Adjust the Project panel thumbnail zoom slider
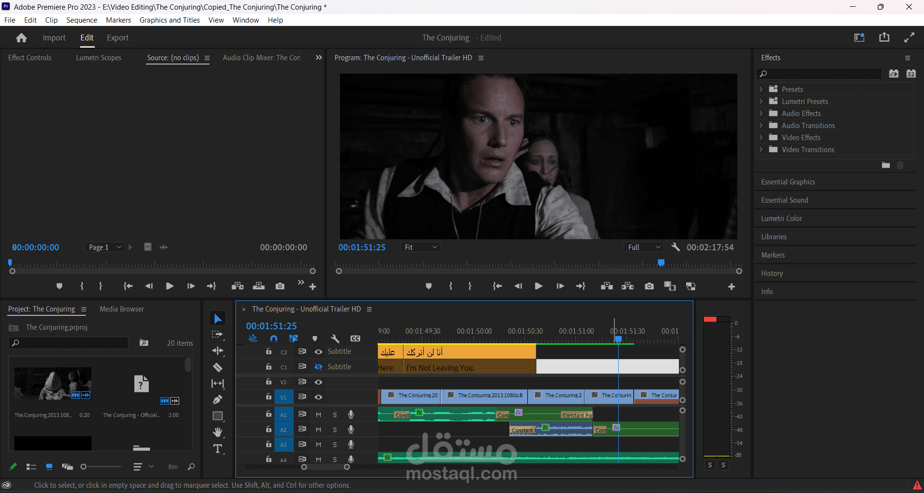The image size is (924, 493). pos(84,467)
